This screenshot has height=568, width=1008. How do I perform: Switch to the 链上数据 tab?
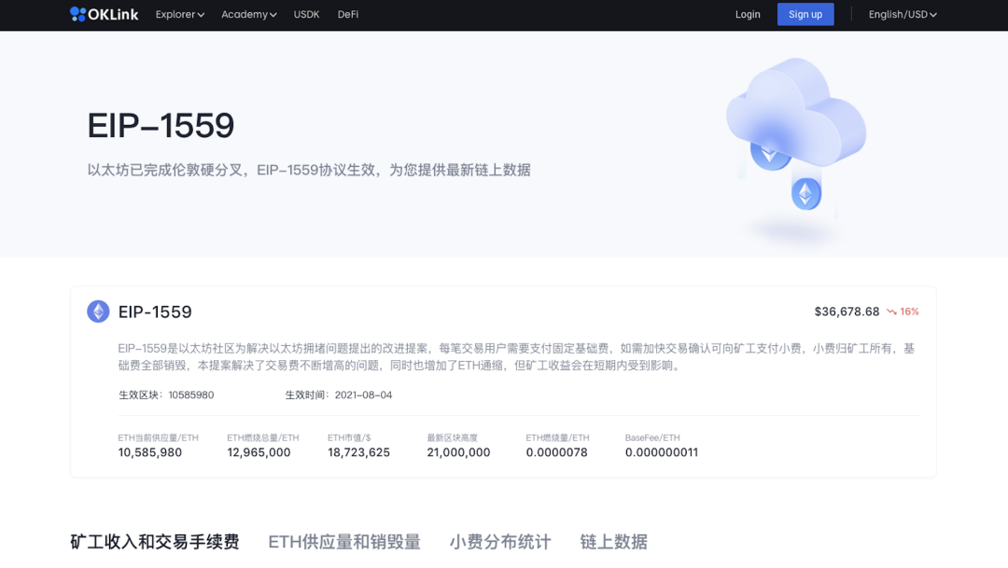[x=614, y=542]
